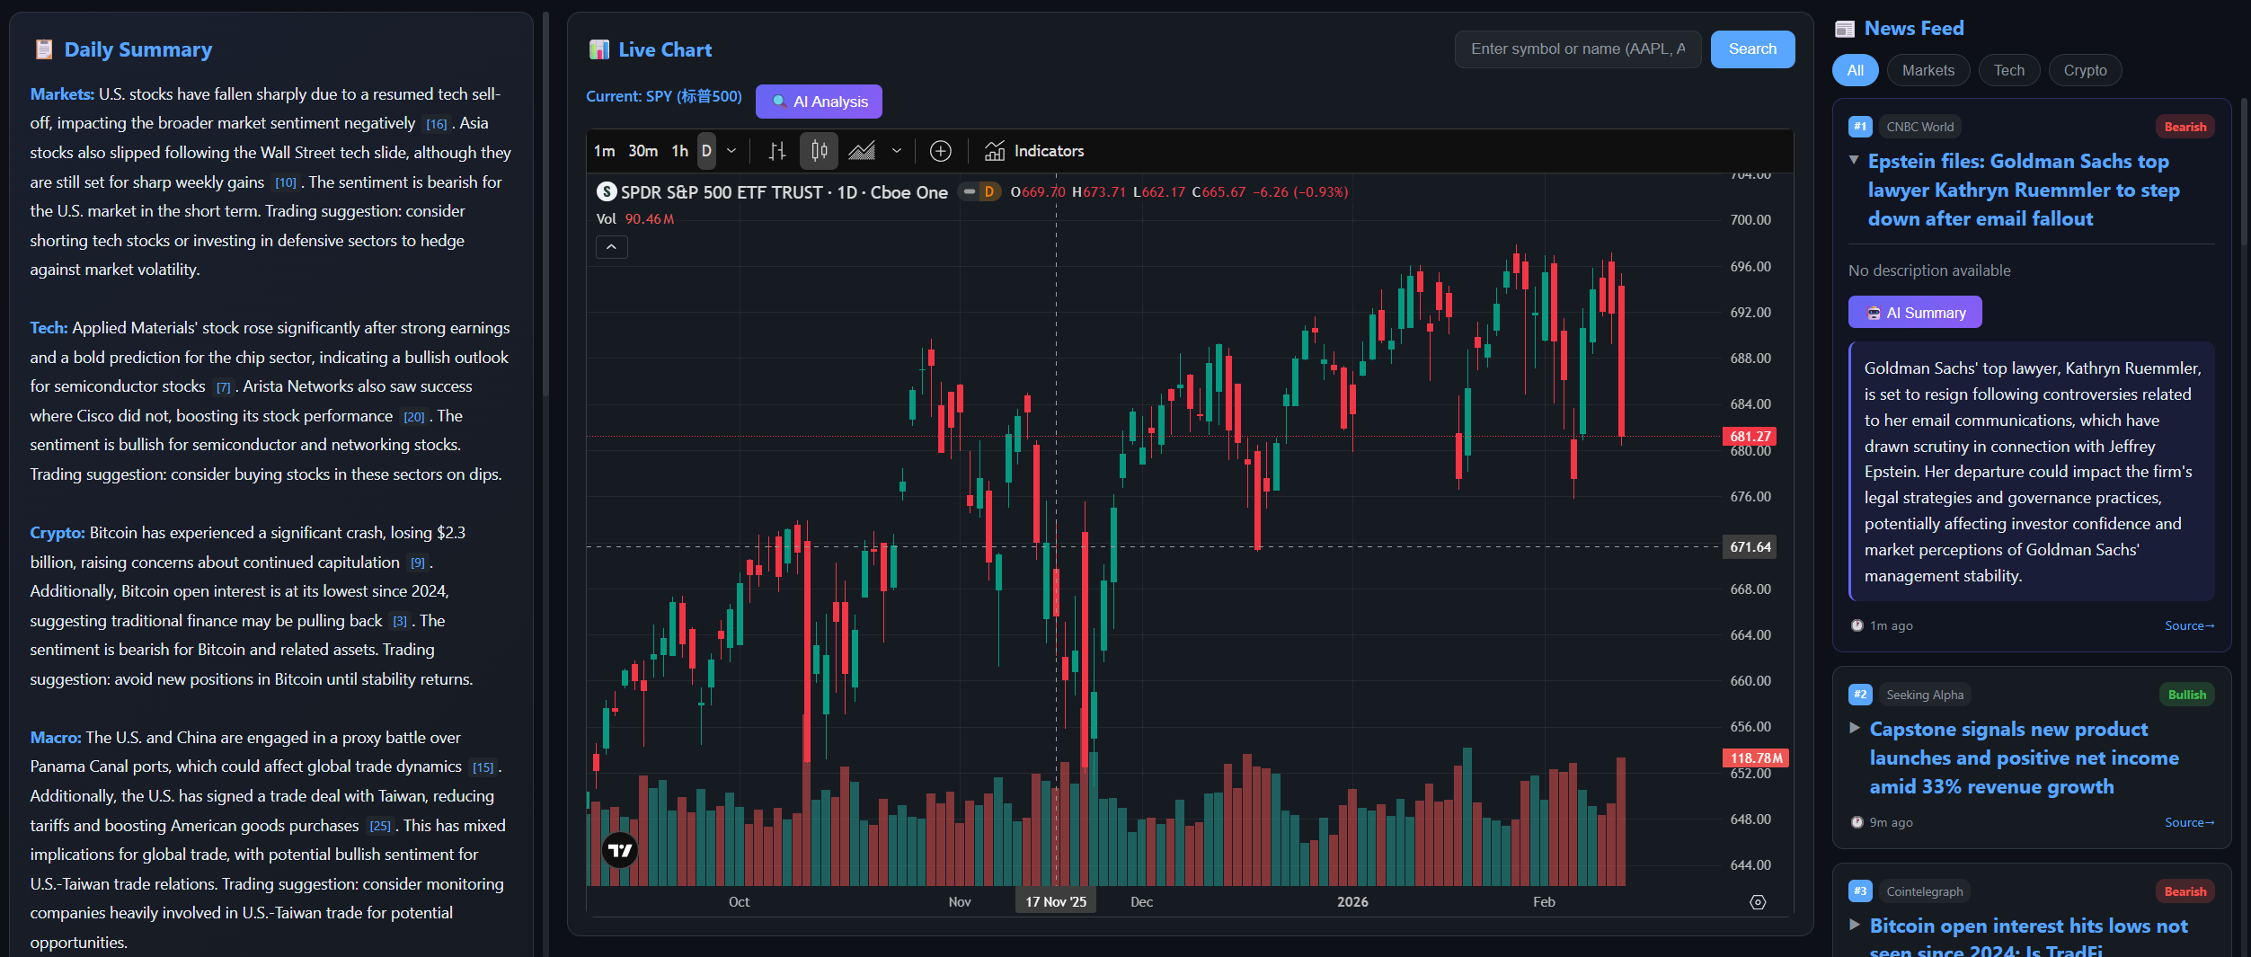Select the 1h timeframe on the chart
The width and height of the screenshot is (2251, 957).
(679, 151)
